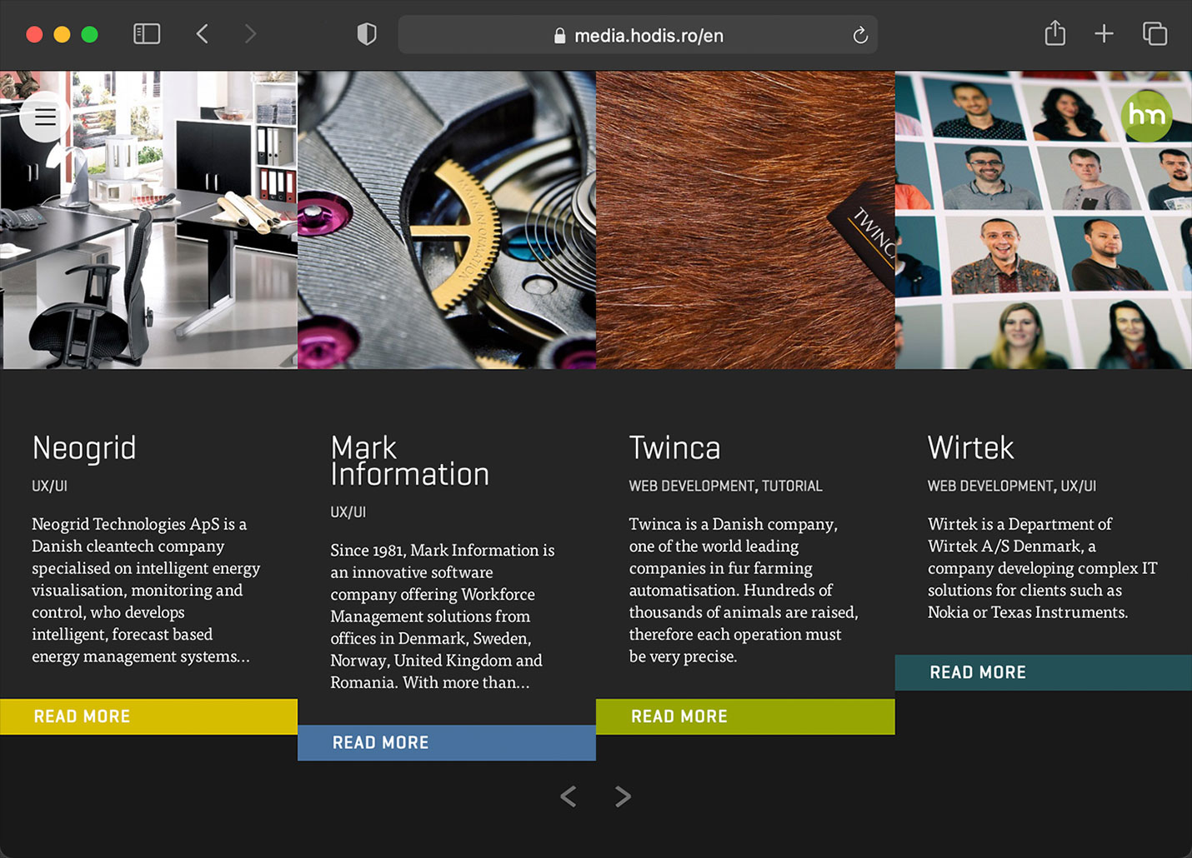
Task: Open the Mark Information watch gears image
Action: [x=447, y=220]
